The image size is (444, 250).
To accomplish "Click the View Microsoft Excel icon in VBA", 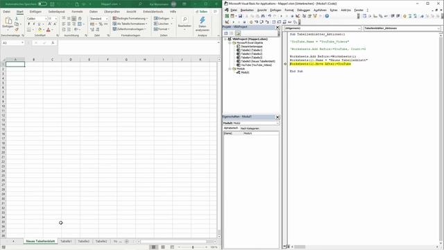I will (227, 16).
